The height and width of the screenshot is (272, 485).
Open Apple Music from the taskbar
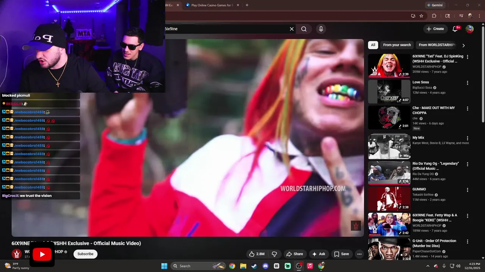click(310, 266)
